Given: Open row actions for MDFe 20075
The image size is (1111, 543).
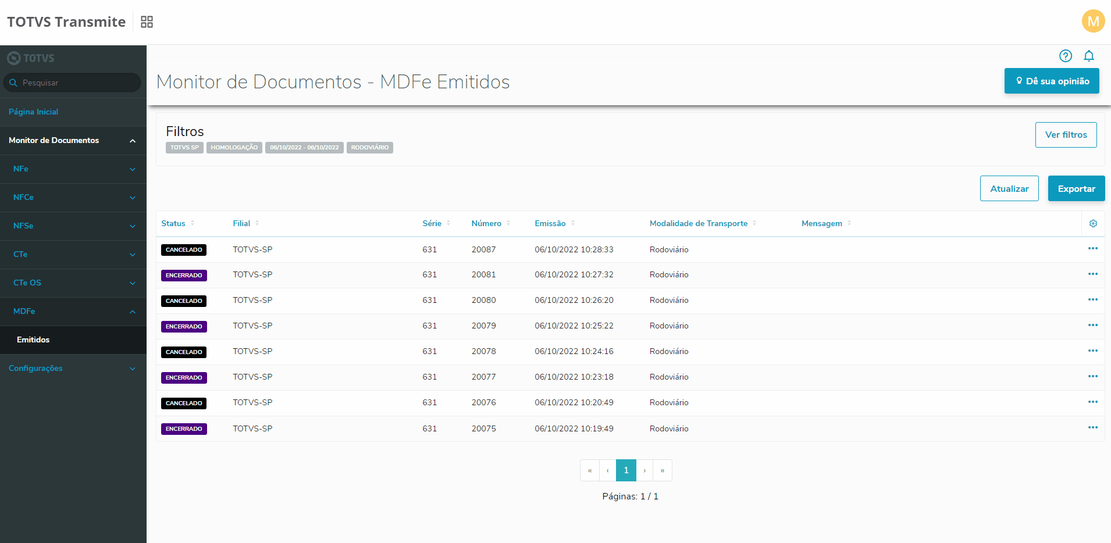Looking at the screenshot, I should point(1093,428).
